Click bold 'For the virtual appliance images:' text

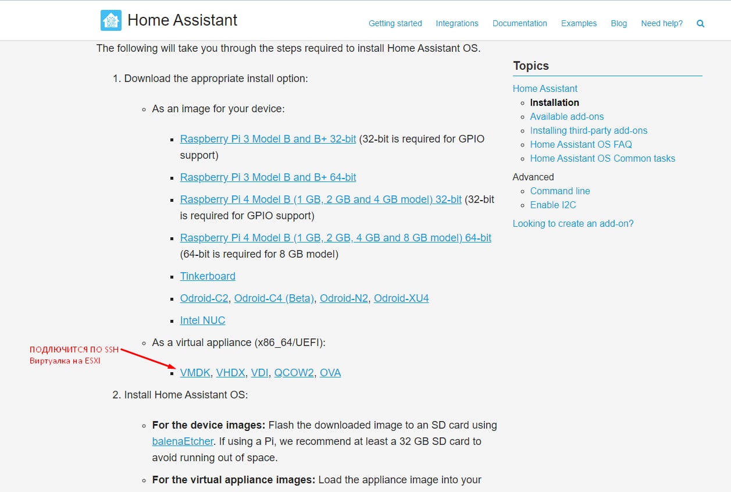(x=234, y=480)
